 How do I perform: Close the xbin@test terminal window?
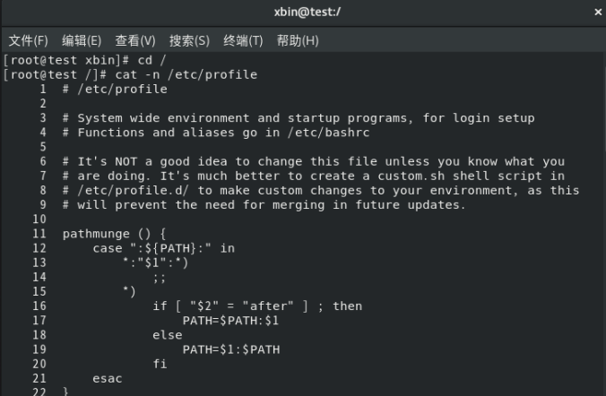(598, 13)
